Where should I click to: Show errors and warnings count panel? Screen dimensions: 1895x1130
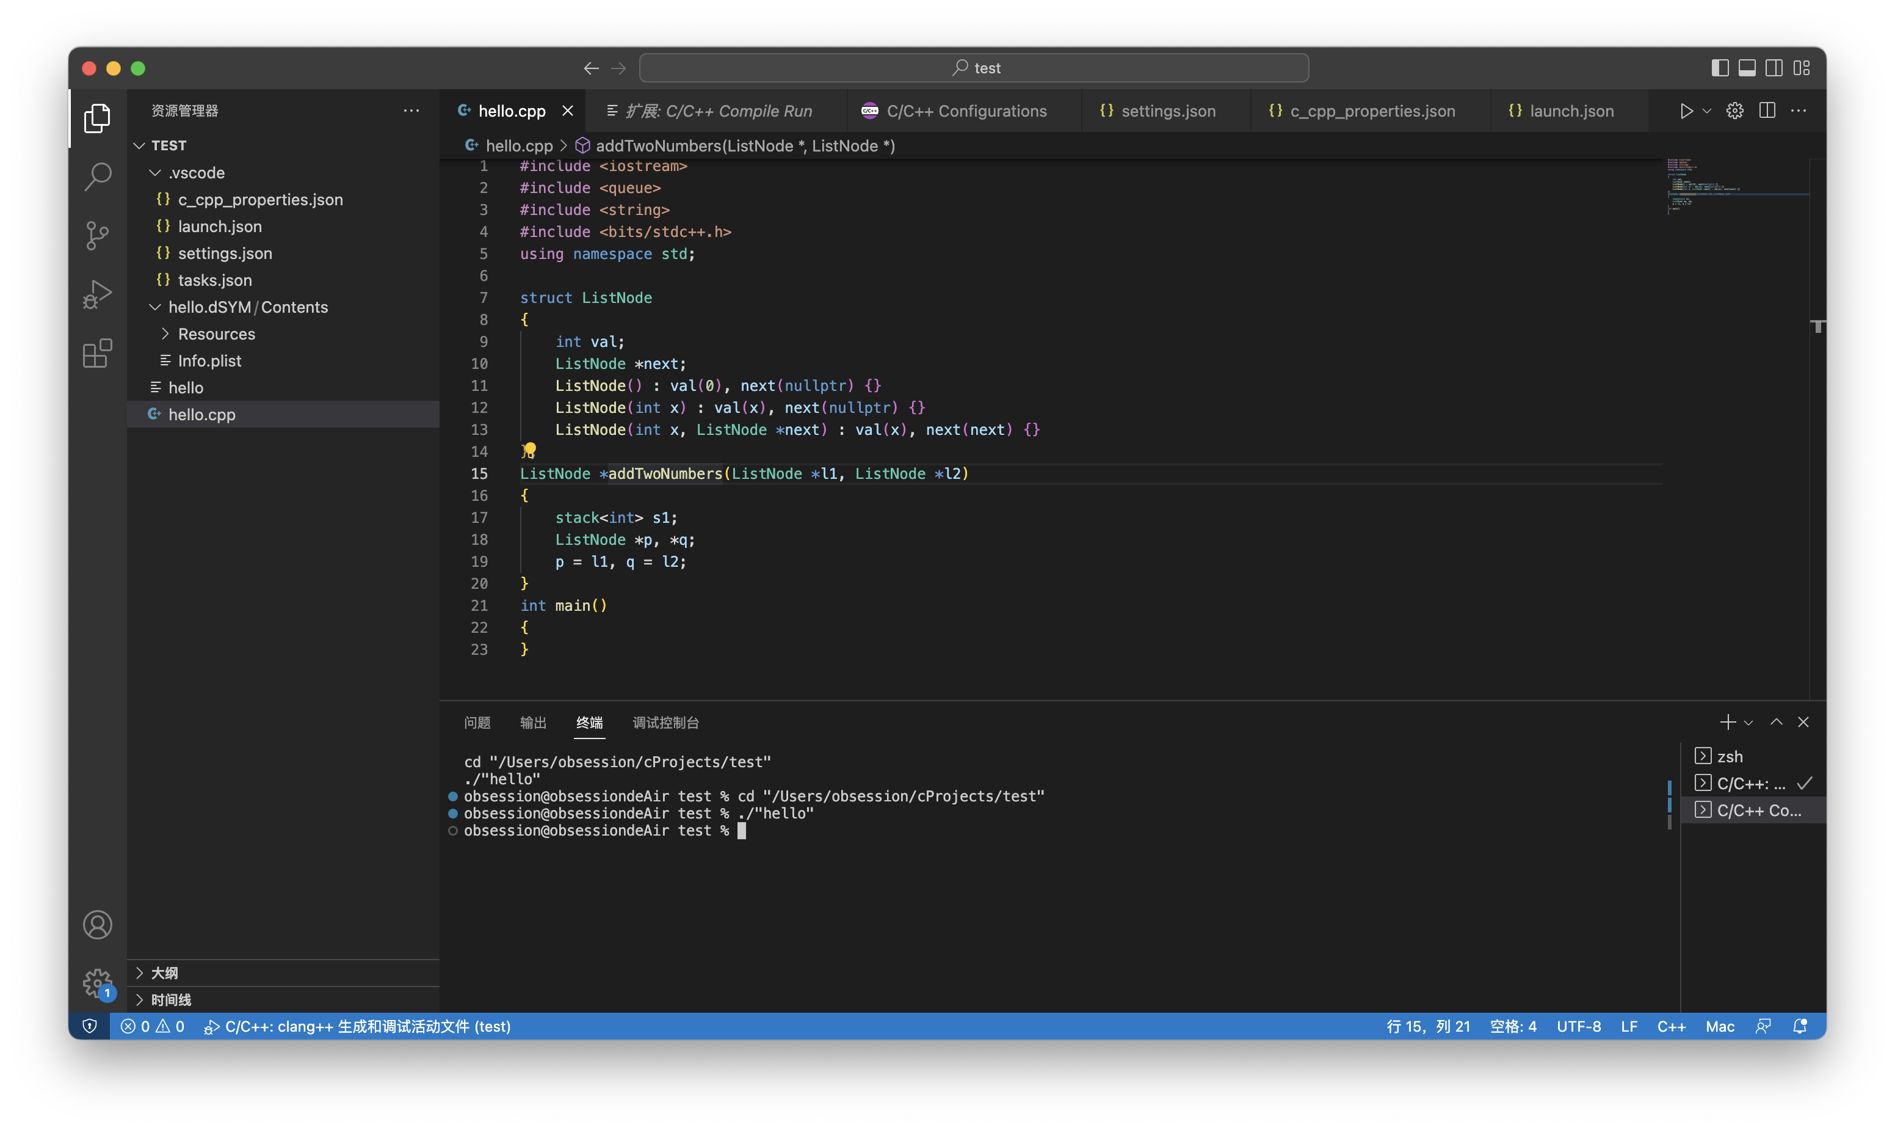[x=152, y=1026]
